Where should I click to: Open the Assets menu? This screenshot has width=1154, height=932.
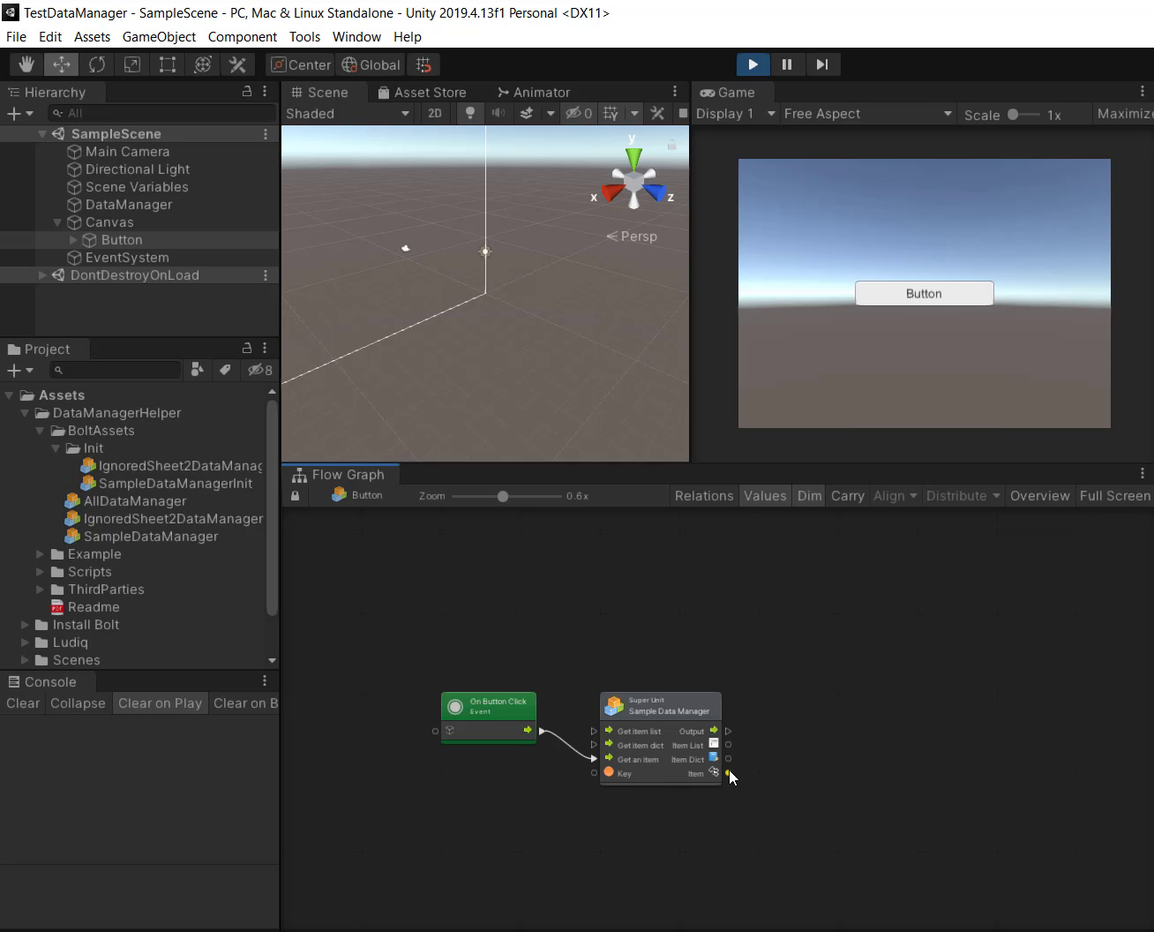92,36
